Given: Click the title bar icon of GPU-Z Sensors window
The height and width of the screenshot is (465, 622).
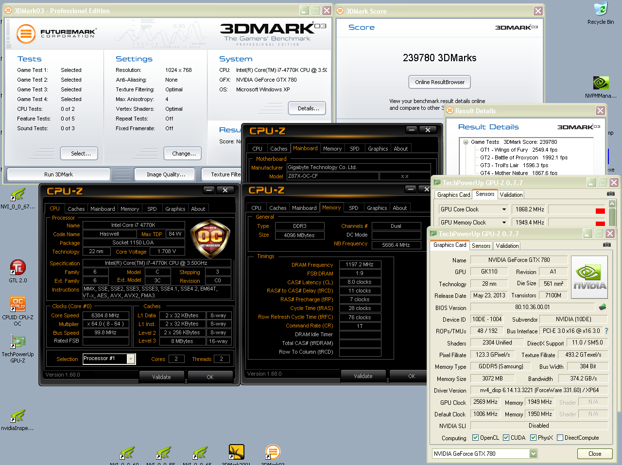Looking at the screenshot, I should point(437,183).
